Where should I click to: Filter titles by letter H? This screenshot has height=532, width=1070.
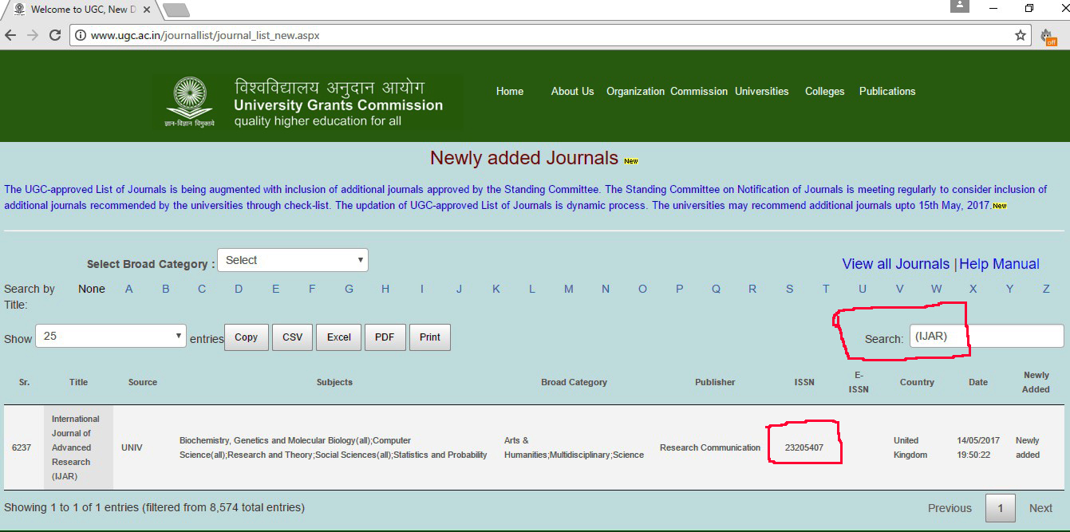coord(385,289)
